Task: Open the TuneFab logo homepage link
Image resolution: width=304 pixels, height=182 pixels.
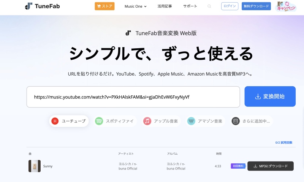Action: (42, 6)
